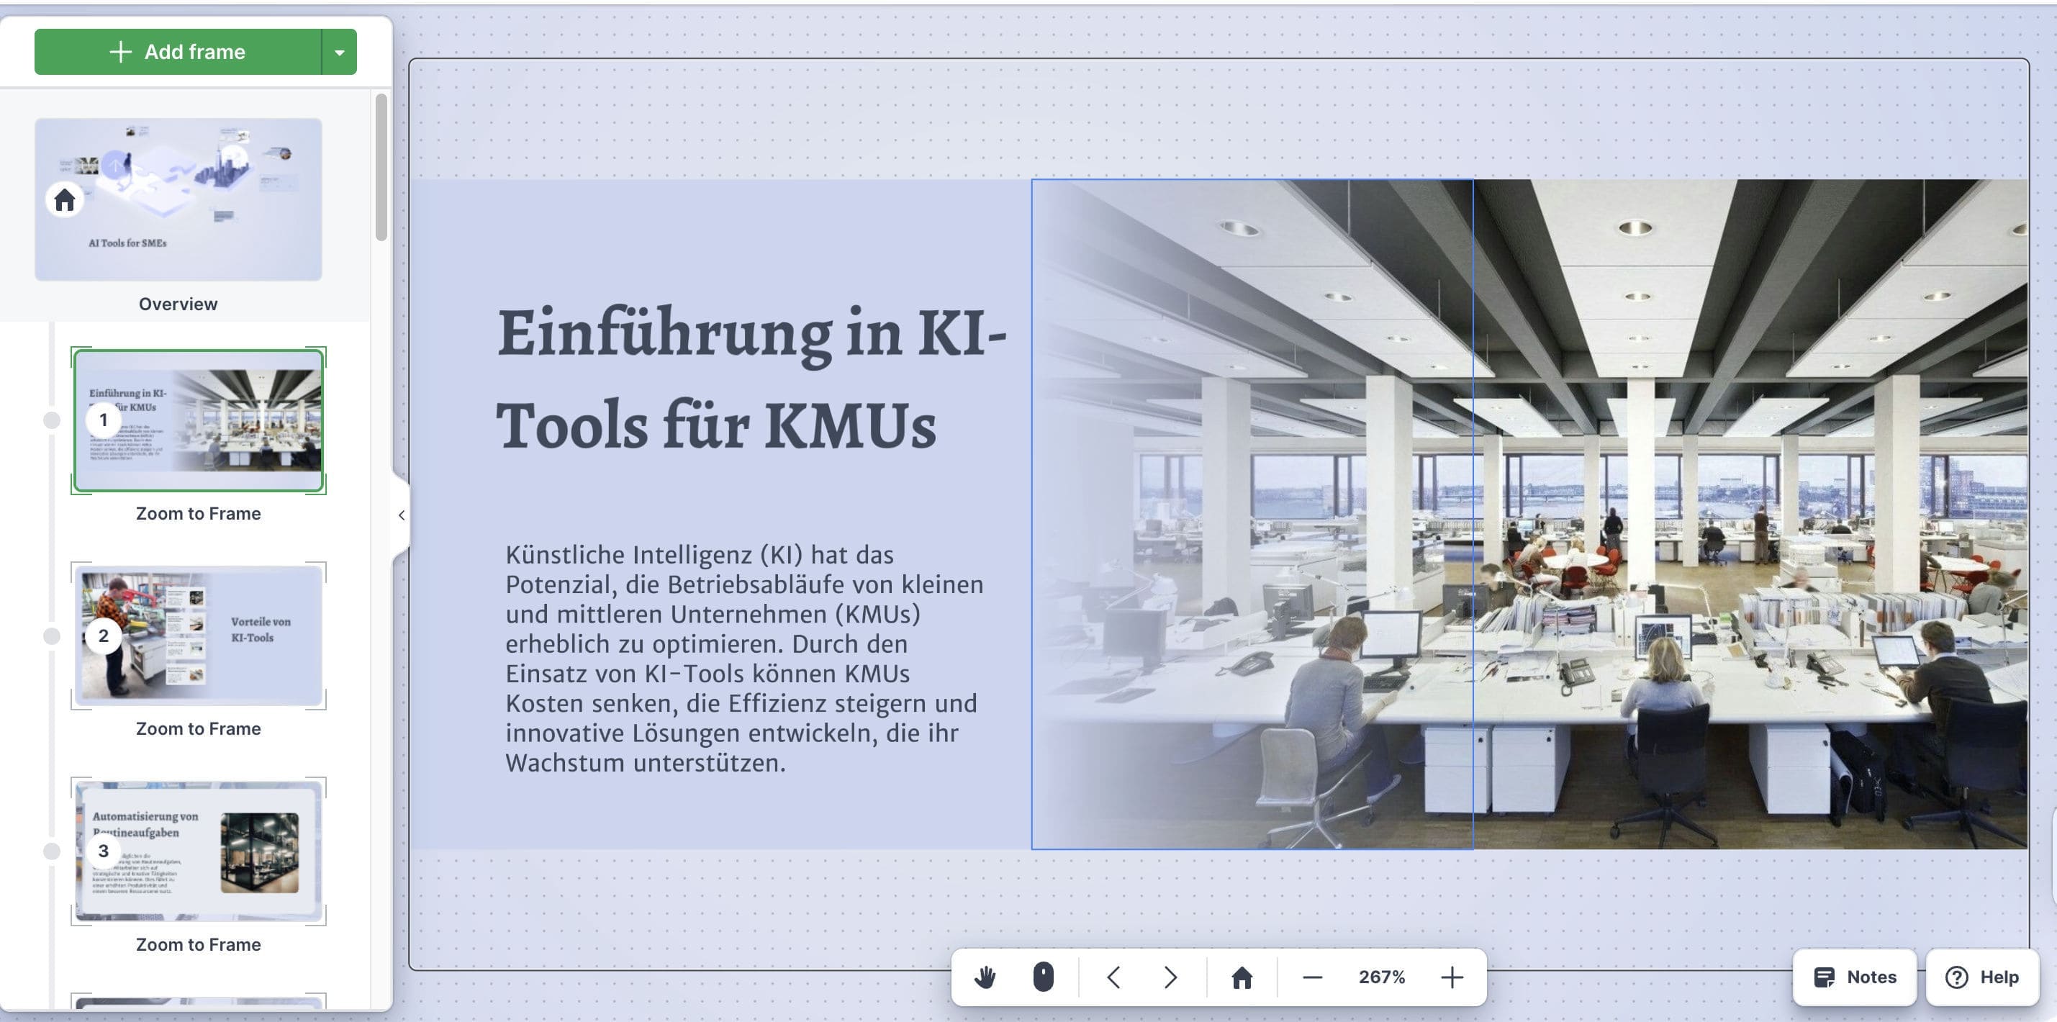Go to previous frame arrow
Viewport: 2057px width, 1022px height.
(1114, 977)
